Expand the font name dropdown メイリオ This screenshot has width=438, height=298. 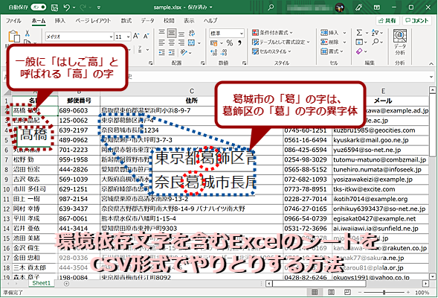pos(111,37)
